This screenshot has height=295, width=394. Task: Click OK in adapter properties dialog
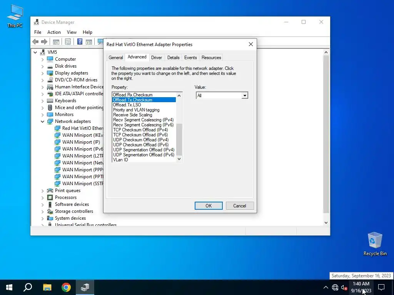click(x=209, y=206)
